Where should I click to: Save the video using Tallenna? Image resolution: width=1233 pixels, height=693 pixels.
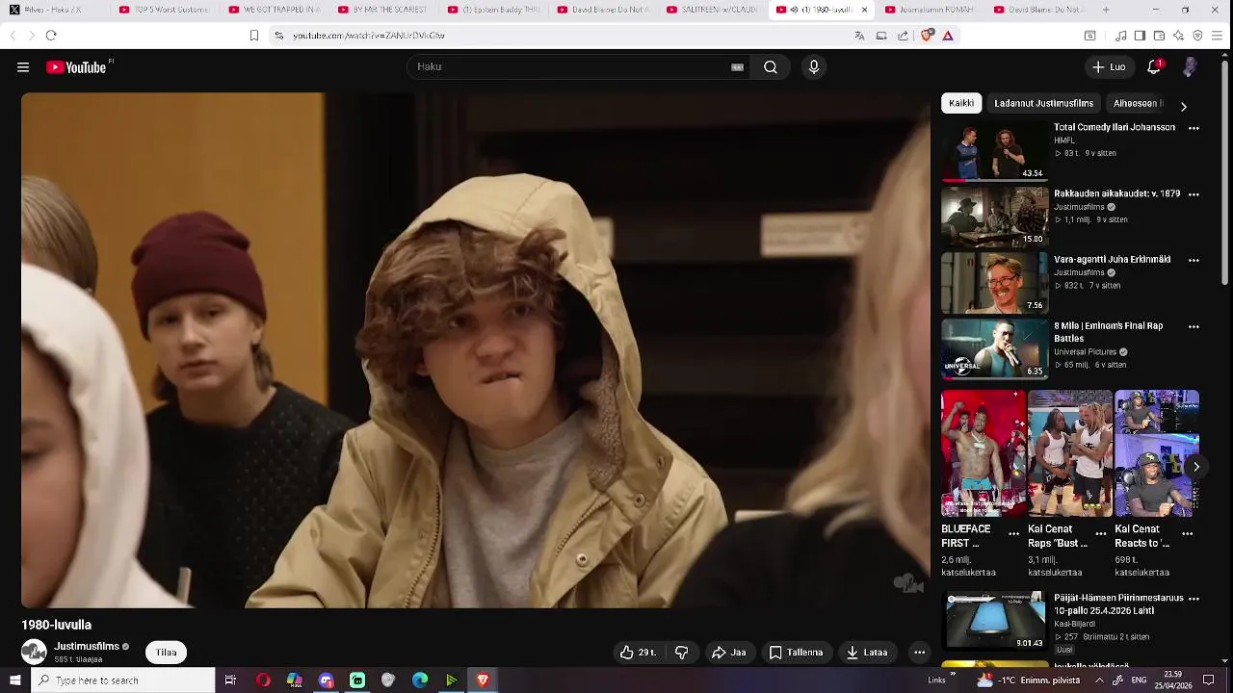(796, 653)
